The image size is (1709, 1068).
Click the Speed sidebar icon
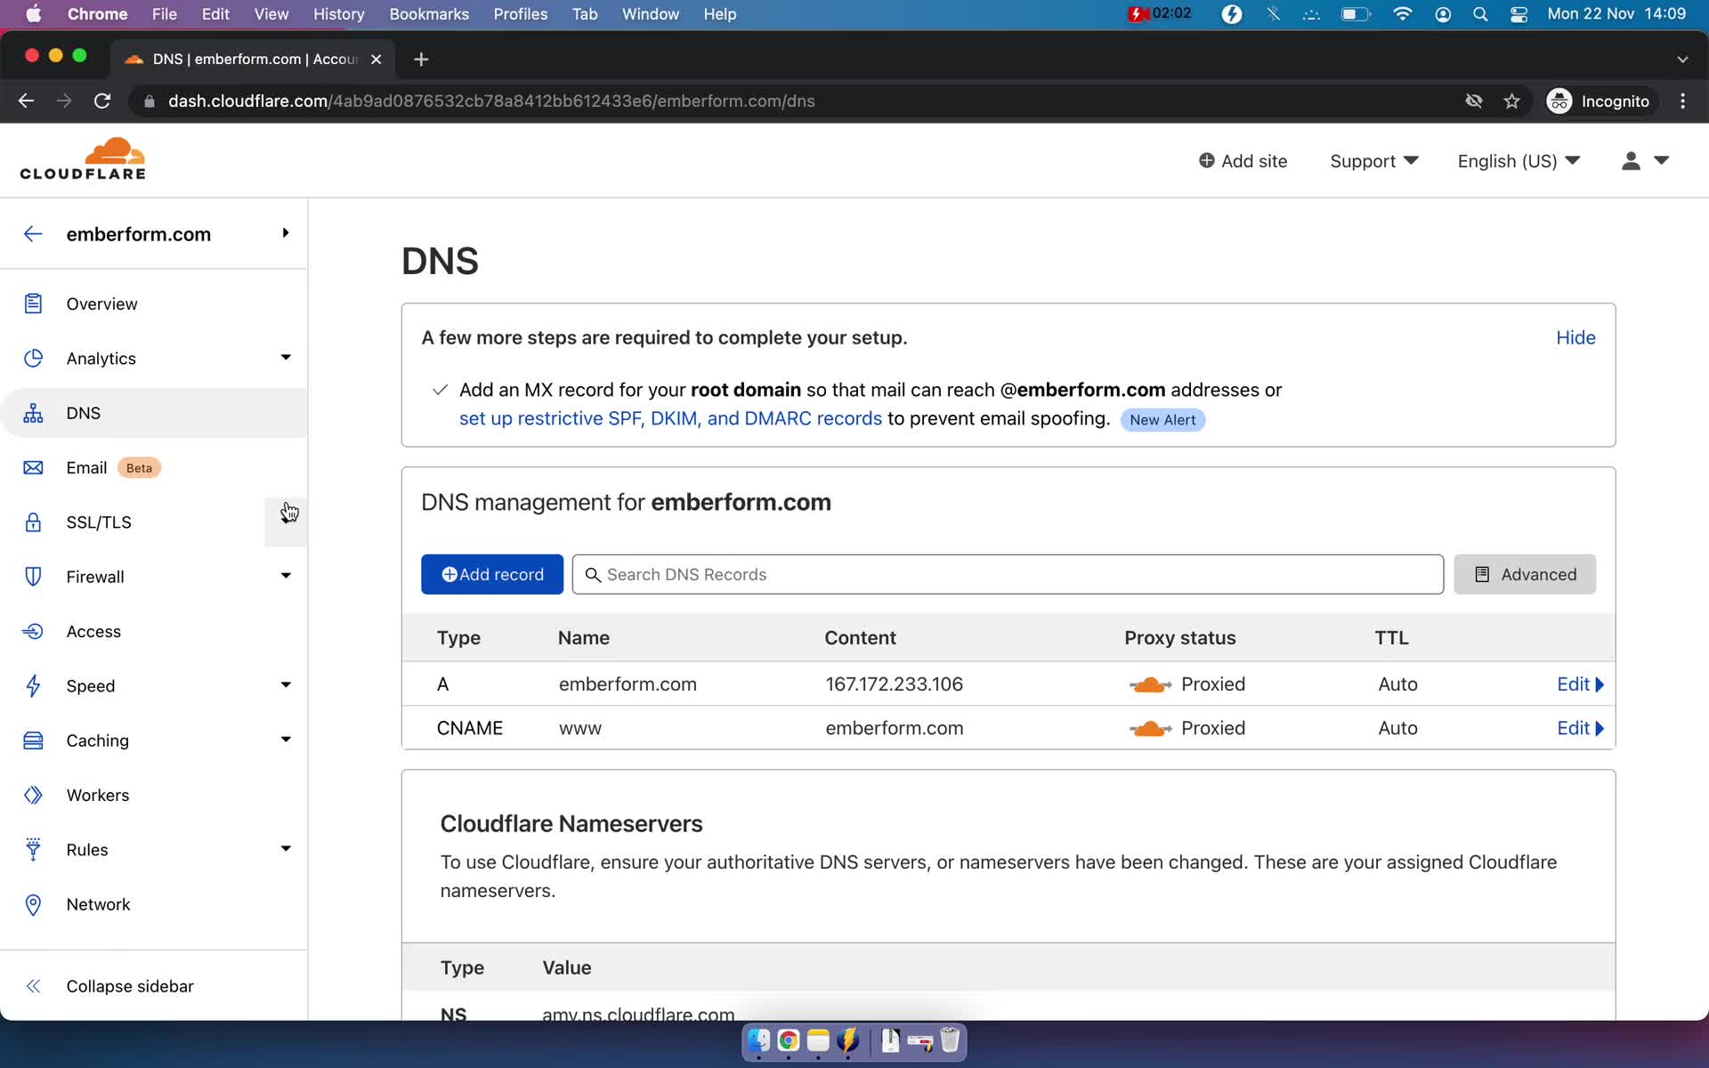click(32, 685)
